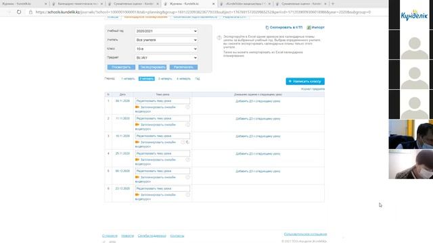Click the browser reload icon

(x=19, y=12)
